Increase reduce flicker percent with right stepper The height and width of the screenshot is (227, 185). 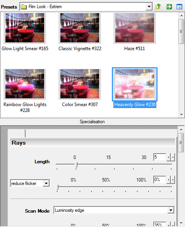click(173, 180)
